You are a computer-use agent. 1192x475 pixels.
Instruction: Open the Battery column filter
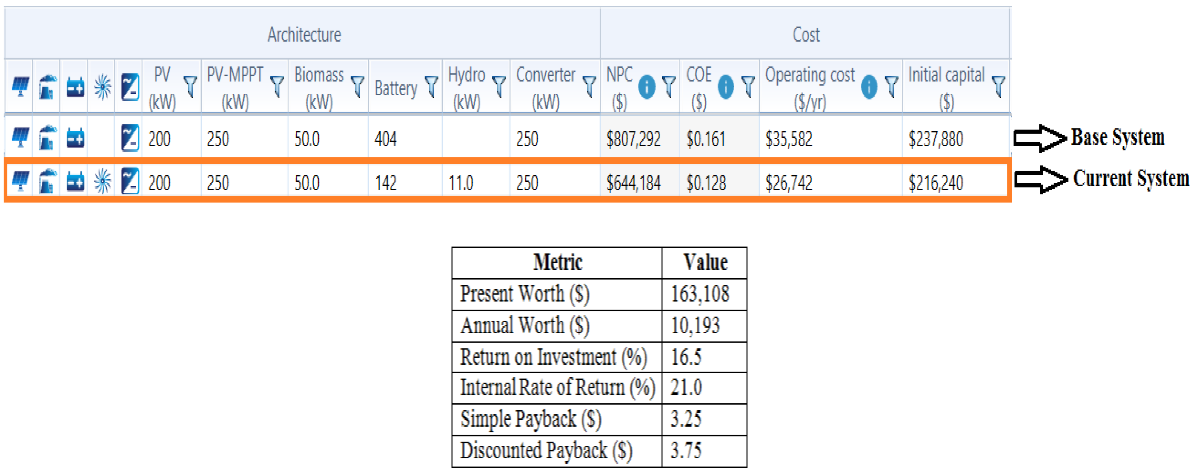coord(431,87)
